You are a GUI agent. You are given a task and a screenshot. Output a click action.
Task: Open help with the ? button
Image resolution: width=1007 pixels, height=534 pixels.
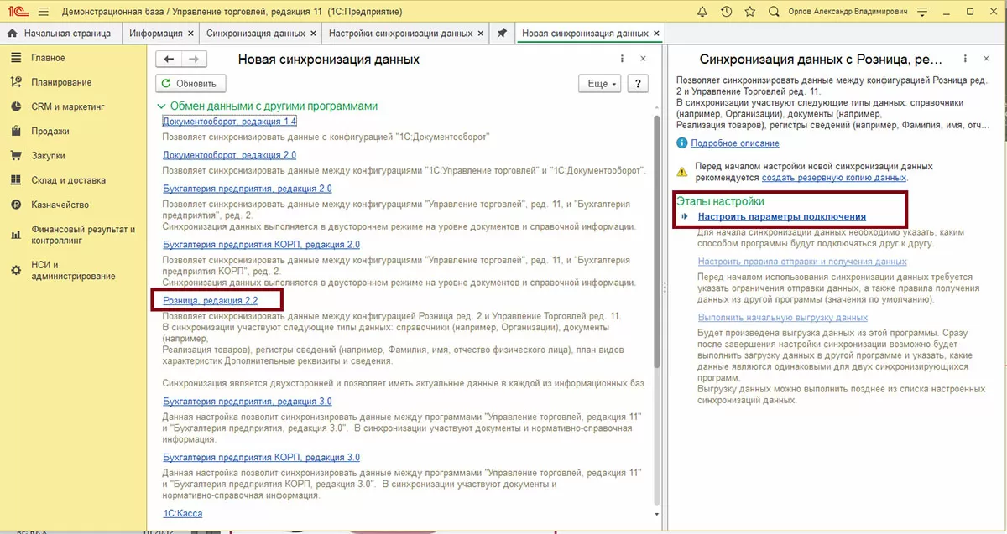click(x=638, y=83)
